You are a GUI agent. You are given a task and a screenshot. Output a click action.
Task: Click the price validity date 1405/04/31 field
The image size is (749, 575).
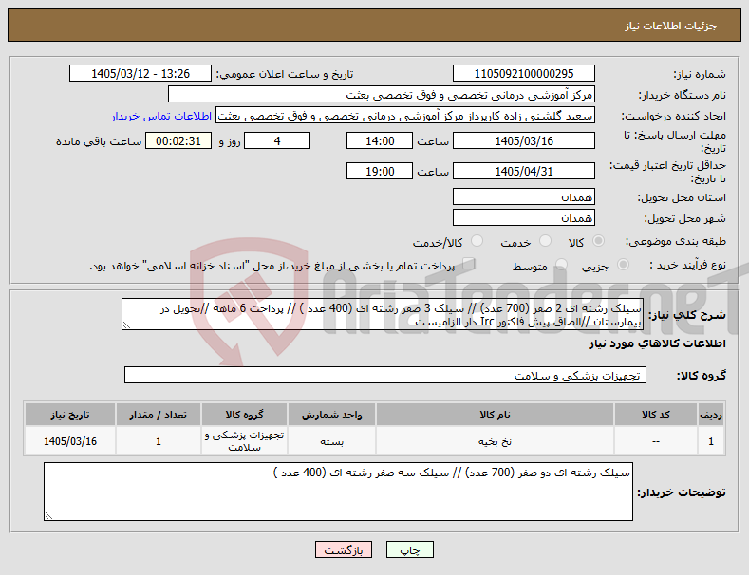(523, 171)
